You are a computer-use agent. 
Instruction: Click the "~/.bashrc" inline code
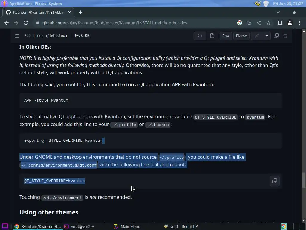click(158, 125)
